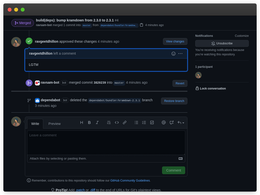260x195 pixels.
Task: Click the master label in merge event
Action: coord(119,83)
